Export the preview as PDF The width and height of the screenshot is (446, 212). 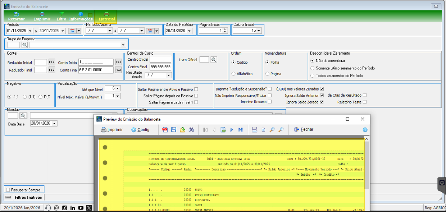pyautogui.click(x=165, y=130)
